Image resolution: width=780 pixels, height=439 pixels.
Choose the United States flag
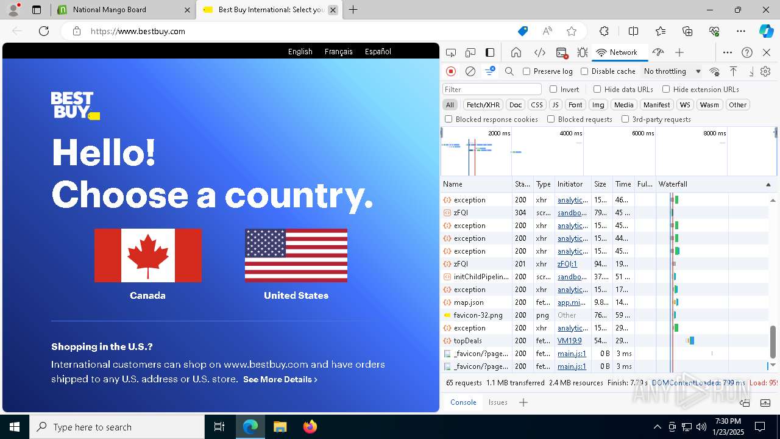coord(296,255)
